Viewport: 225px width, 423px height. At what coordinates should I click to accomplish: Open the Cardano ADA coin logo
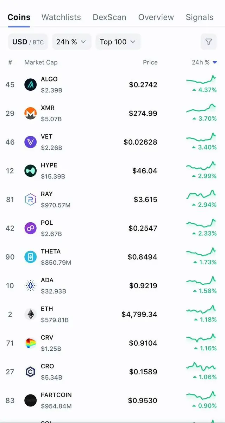coord(30,286)
